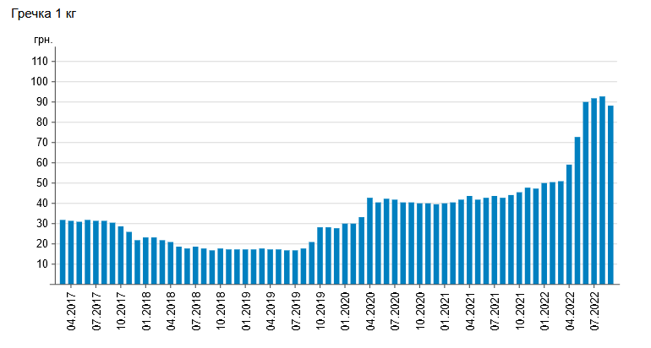651x348 pixels.
Task: Select the 07.2020 date label
Action: pyautogui.click(x=396, y=311)
